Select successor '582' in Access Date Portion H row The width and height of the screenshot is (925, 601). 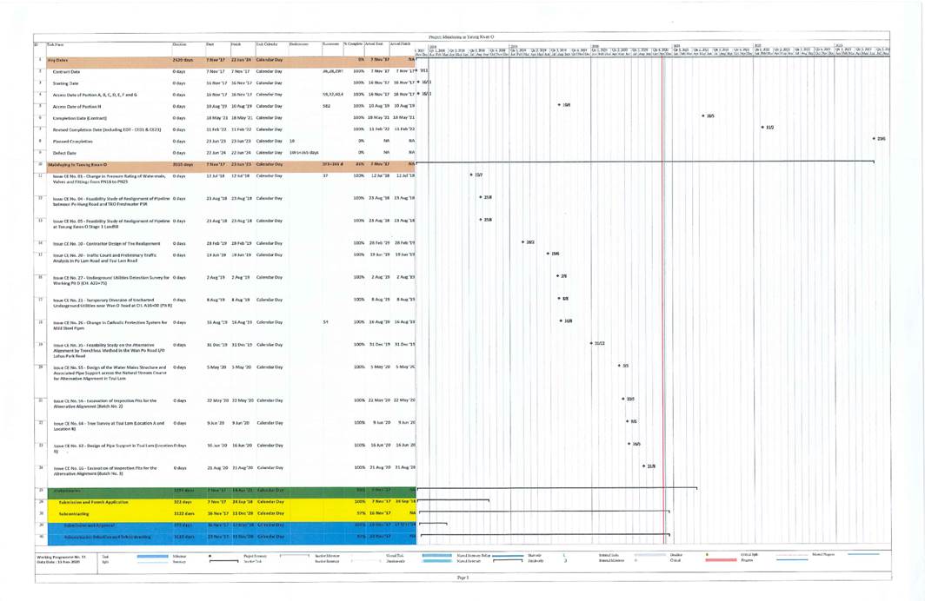326,107
